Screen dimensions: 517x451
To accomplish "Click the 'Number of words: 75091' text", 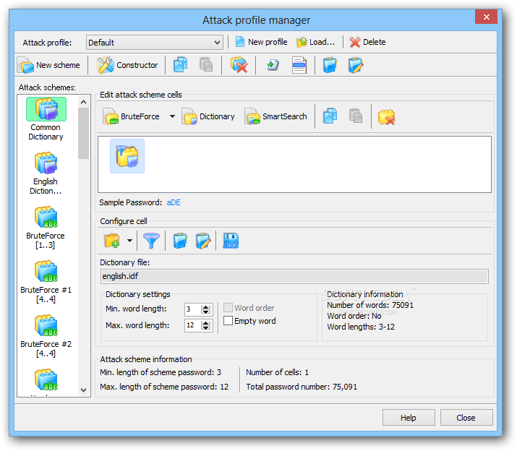I will point(370,305).
